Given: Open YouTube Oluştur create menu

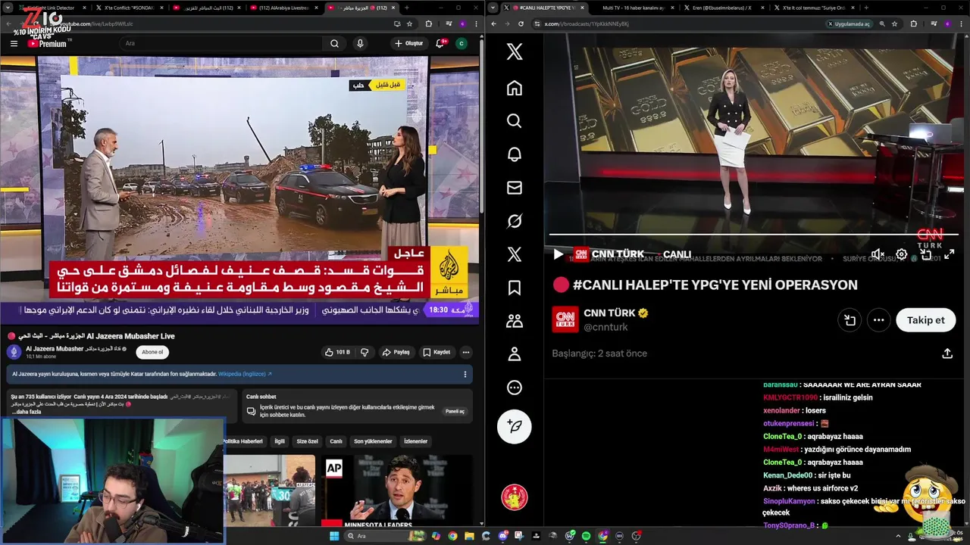Looking at the screenshot, I should [408, 43].
